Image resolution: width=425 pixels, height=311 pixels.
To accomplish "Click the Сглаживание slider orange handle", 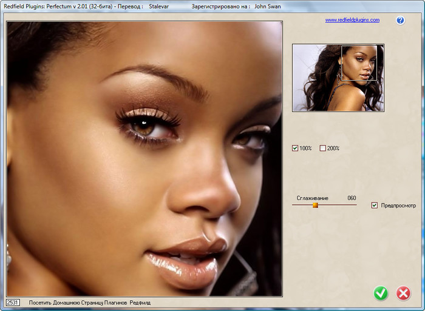I will [x=315, y=205].
